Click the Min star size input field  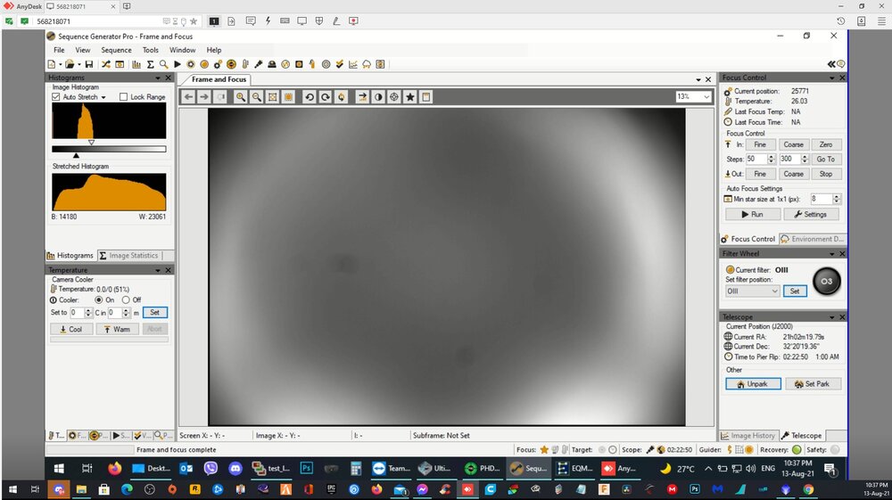click(x=821, y=200)
